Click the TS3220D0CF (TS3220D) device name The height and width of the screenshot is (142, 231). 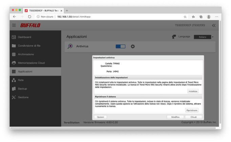[190, 25]
